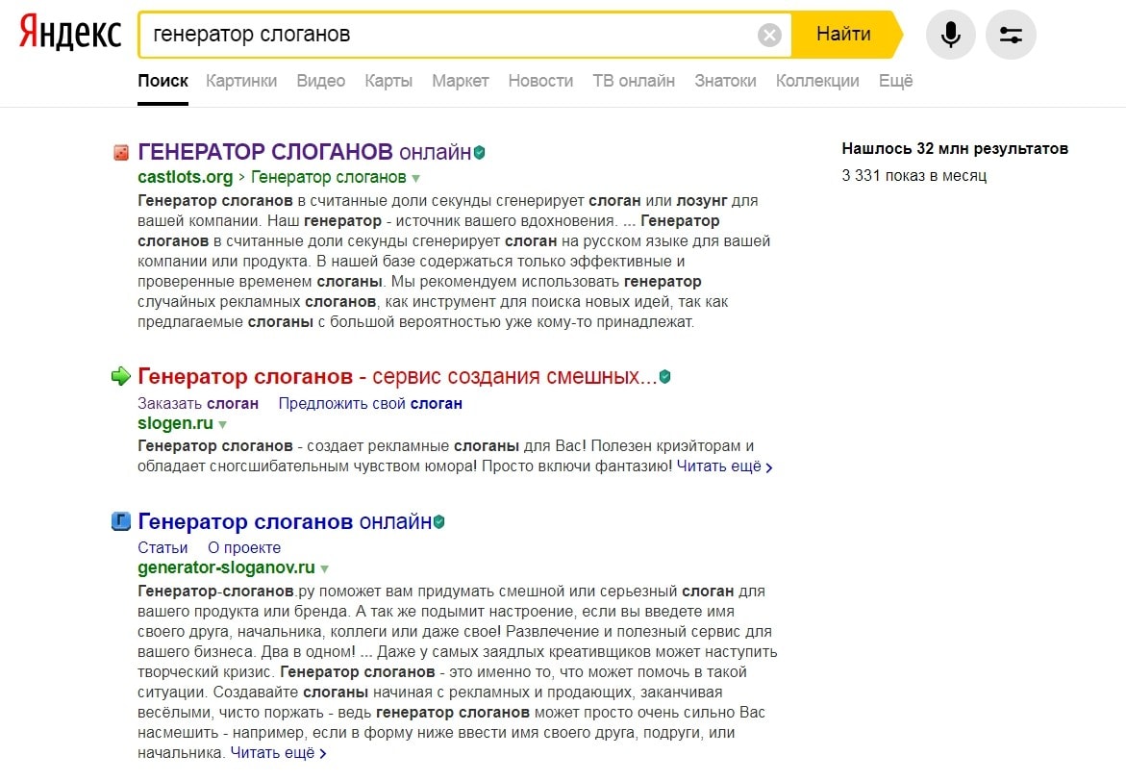Open the ТВ онлайн tab
Screen dimensions: 1126x781
tap(634, 81)
